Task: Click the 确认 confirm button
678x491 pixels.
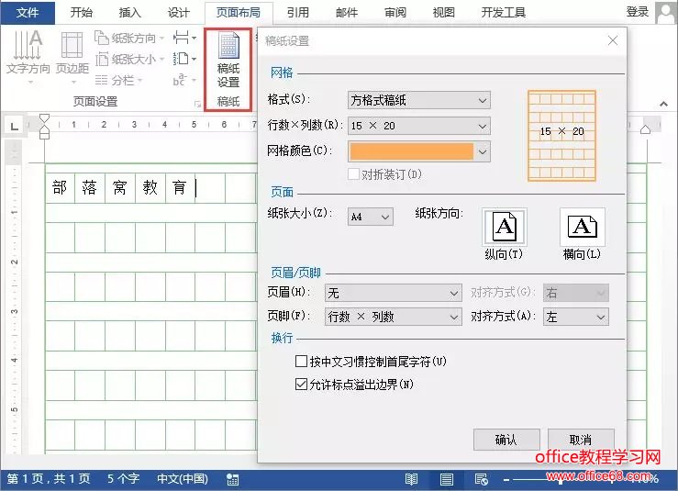Action: pyautogui.click(x=506, y=440)
